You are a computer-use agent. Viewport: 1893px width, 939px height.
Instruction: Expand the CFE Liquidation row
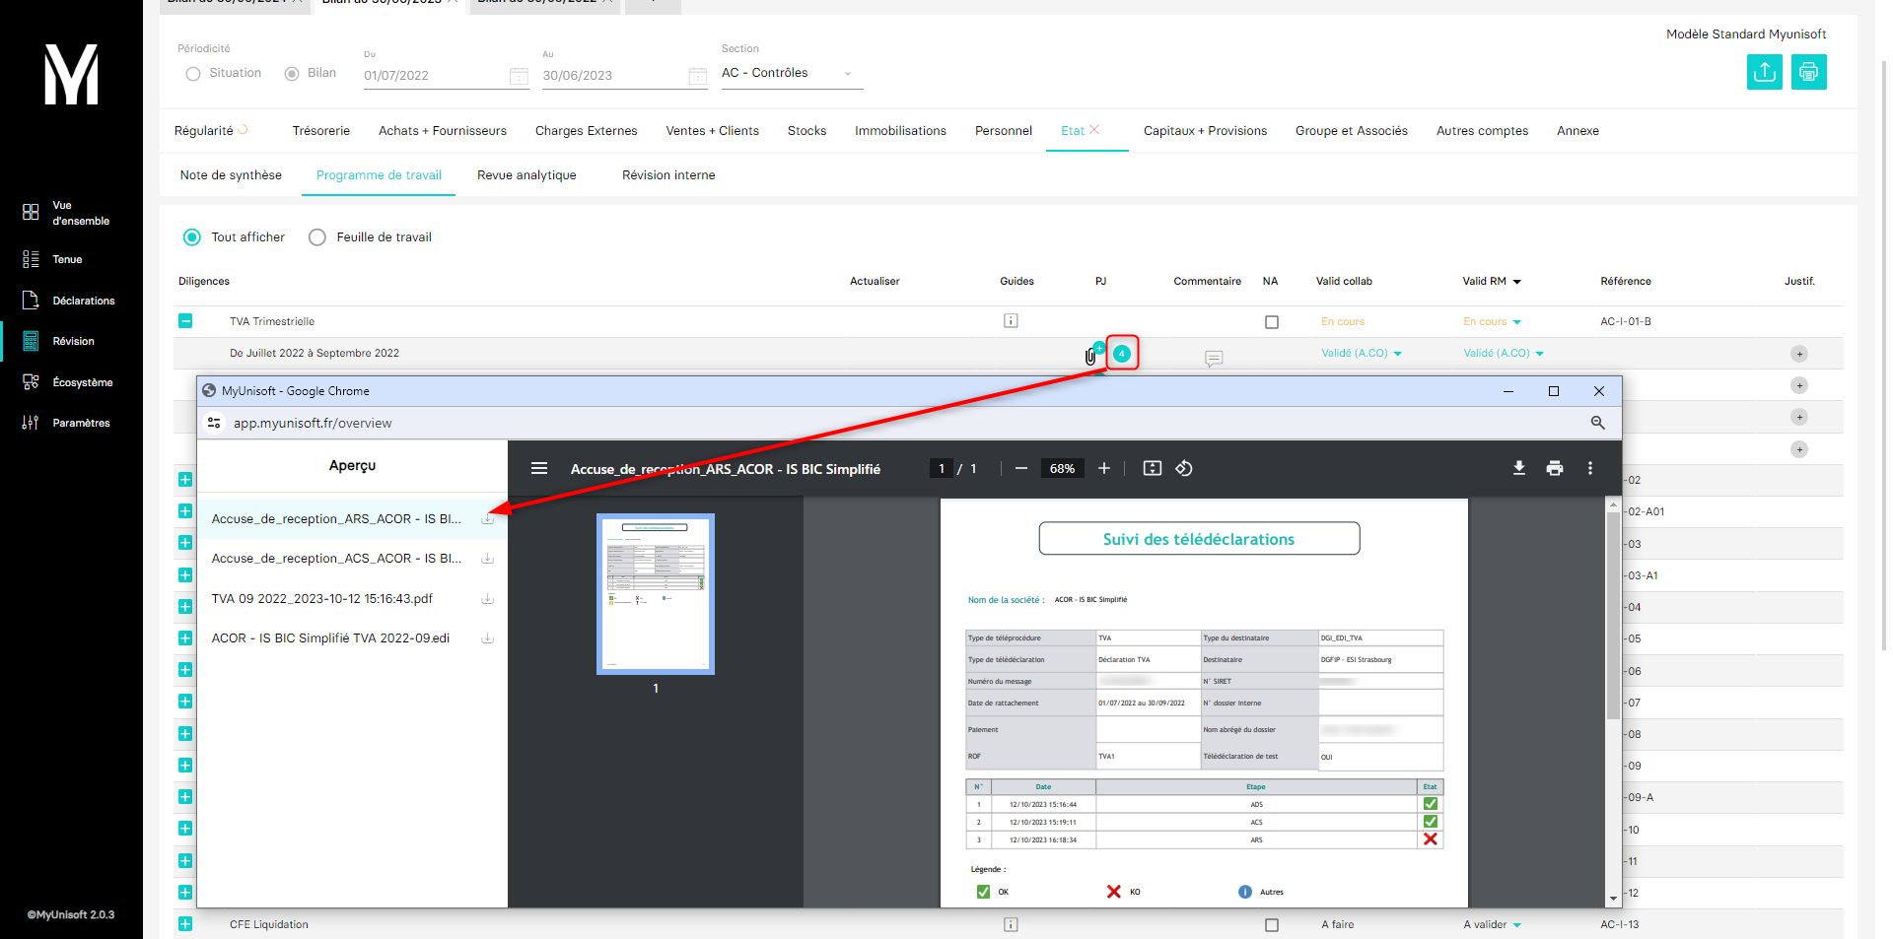(185, 924)
